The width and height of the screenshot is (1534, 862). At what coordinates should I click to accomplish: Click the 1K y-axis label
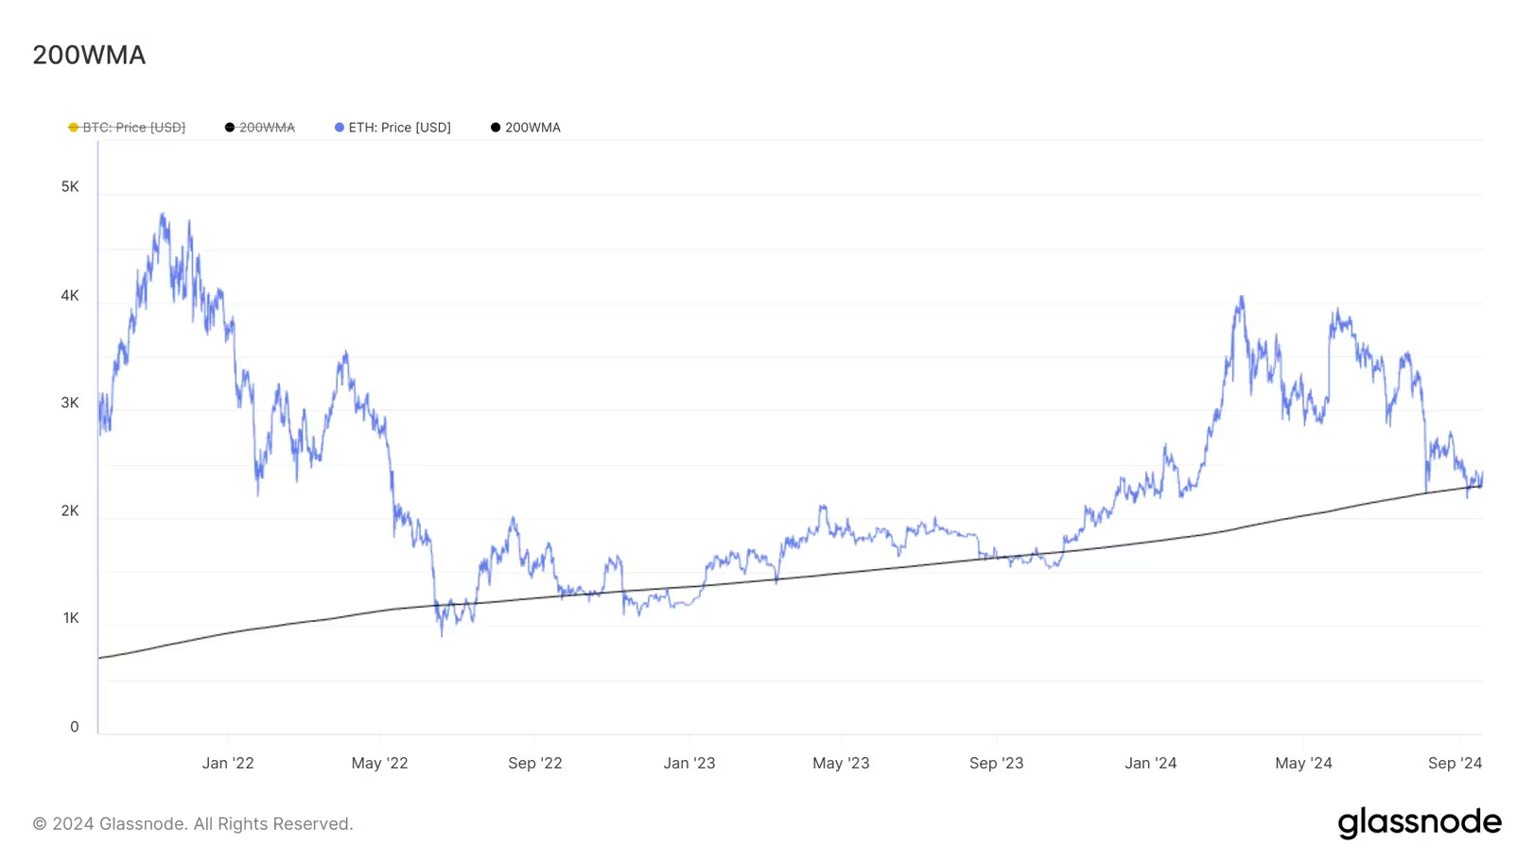coord(71,618)
